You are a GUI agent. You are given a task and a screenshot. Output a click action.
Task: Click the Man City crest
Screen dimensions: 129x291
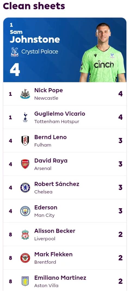pos(25,211)
